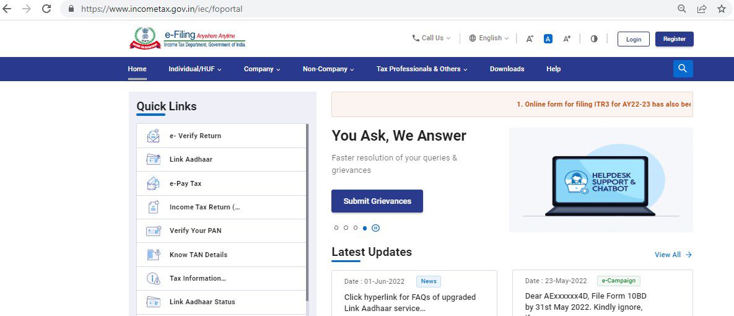Viewport: 734px width, 316px height.
Task: Open the Know TAN Details quick link
Action: point(221,255)
